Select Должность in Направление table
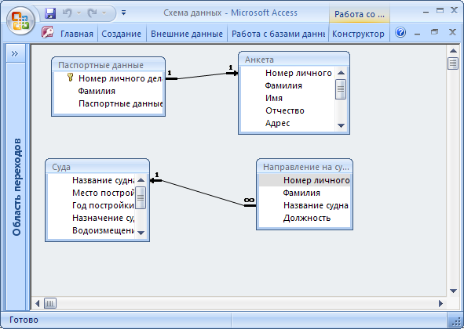 coord(306,218)
